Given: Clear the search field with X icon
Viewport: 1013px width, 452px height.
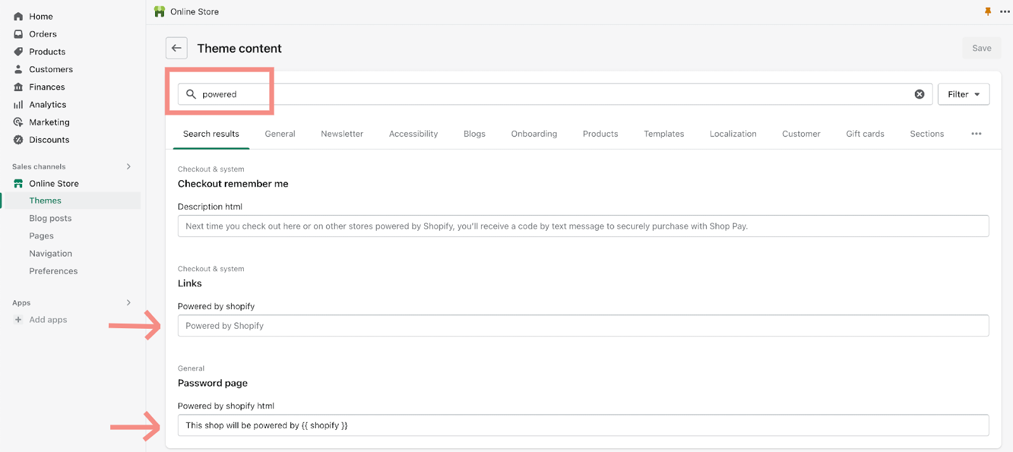Looking at the screenshot, I should (919, 94).
